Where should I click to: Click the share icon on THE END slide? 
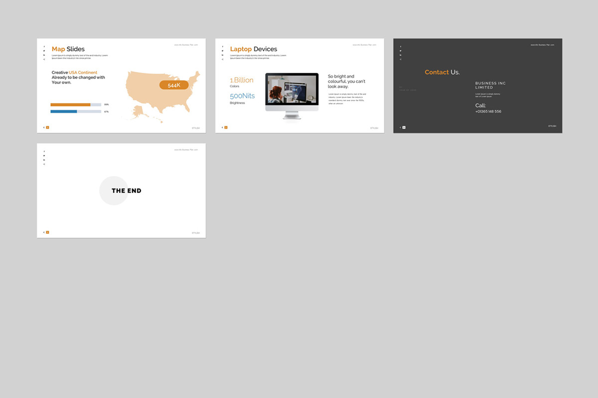coord(44,164)
